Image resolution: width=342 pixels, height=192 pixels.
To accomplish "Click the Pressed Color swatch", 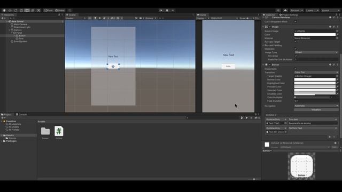I will coord(315,86).
